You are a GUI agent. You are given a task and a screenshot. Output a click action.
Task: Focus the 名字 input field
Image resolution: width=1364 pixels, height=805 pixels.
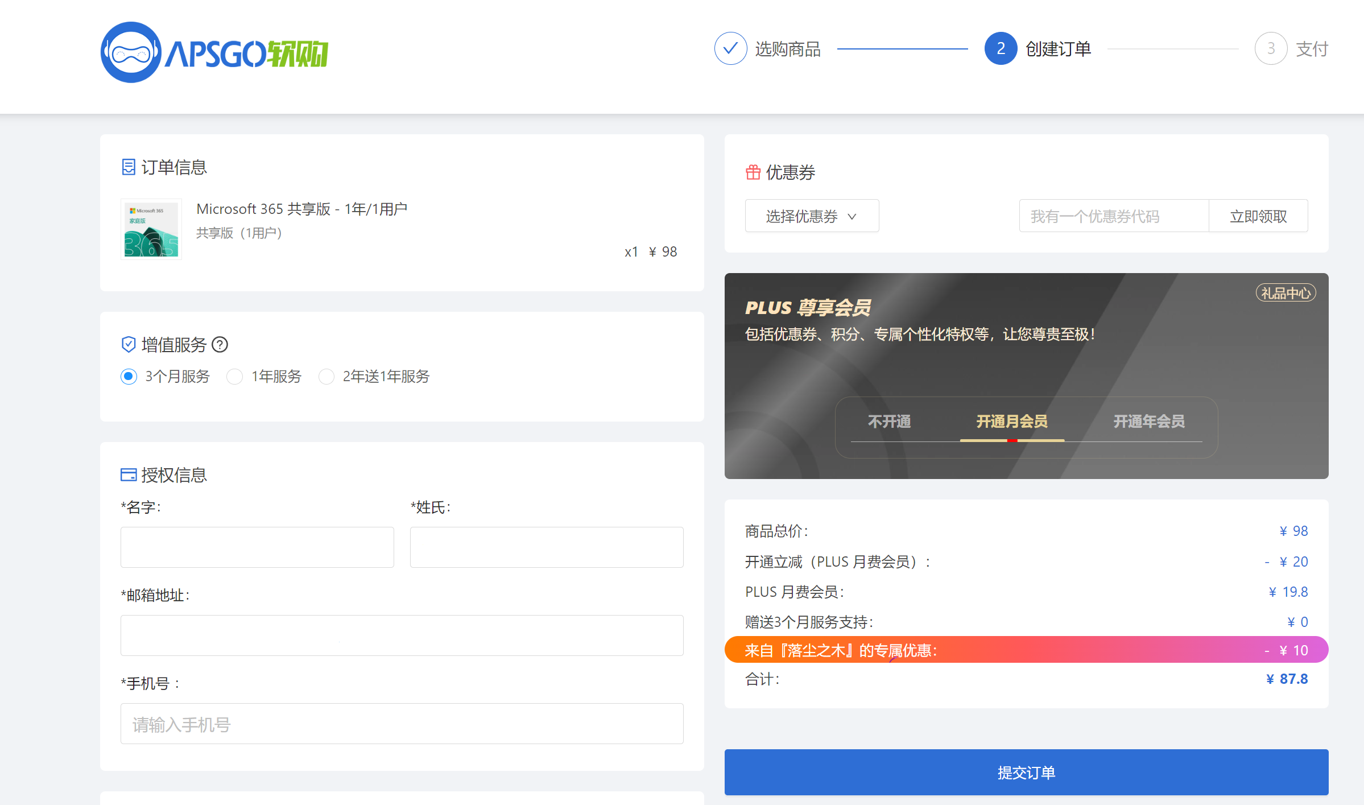click(x=257, y=547)
